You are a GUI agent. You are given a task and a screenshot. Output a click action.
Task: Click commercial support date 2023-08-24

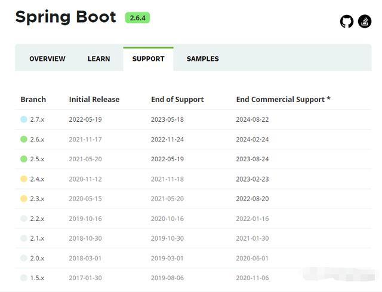tap(252, 159)
